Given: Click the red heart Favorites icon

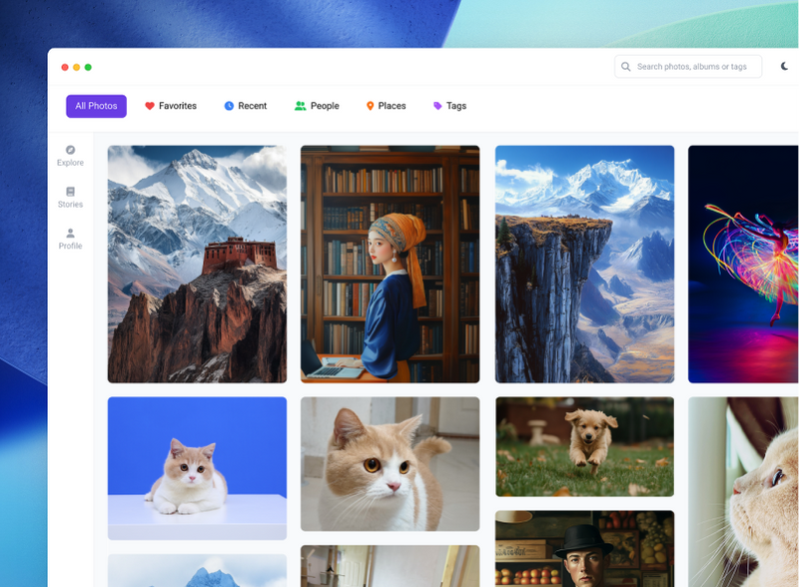Looking at the screenshot, I should point(150,106).
